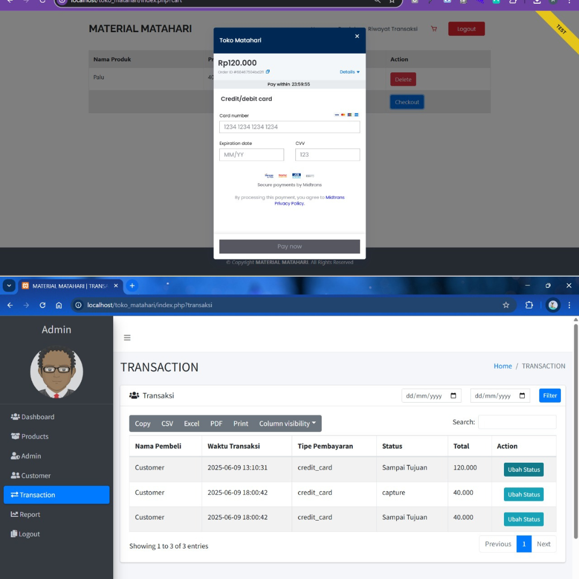Click the browser home icon
The width and height of the screenshot is (579, 579).
pos(59,305)
